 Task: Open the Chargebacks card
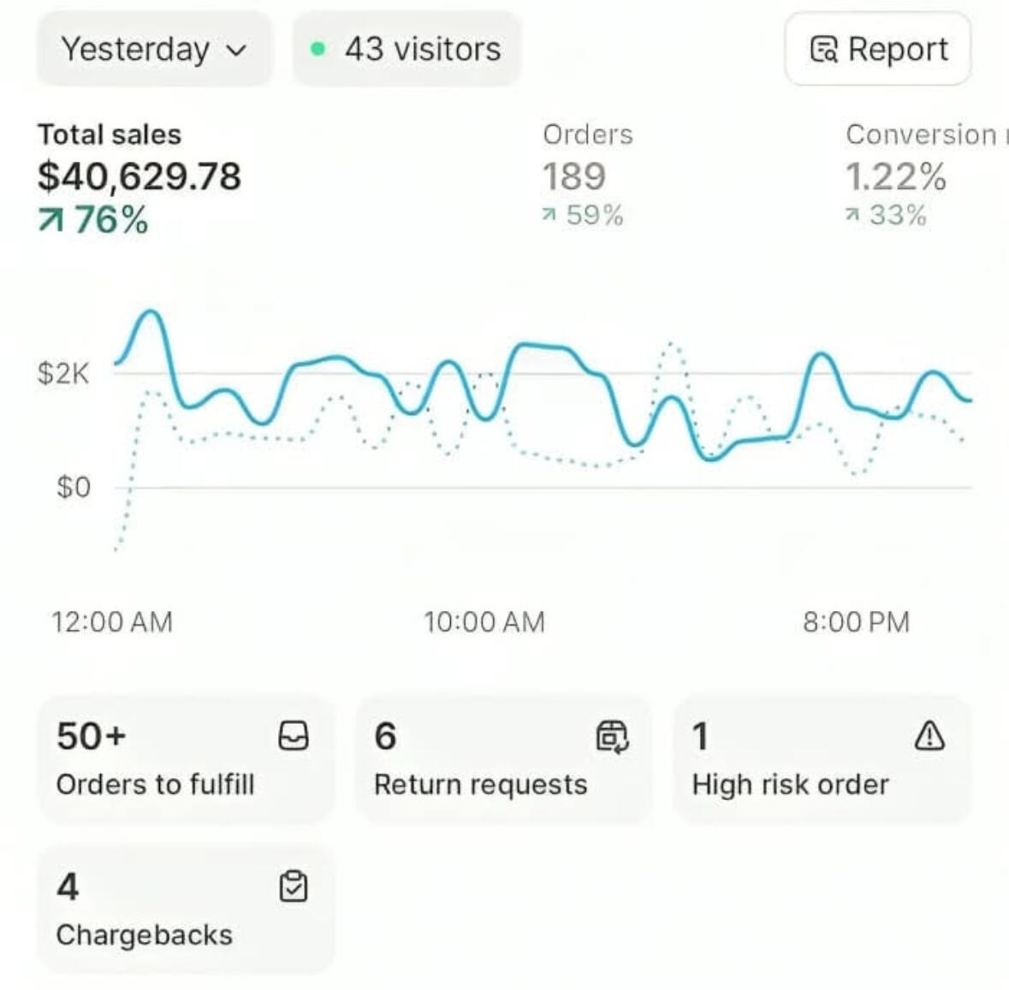[185, 910]
